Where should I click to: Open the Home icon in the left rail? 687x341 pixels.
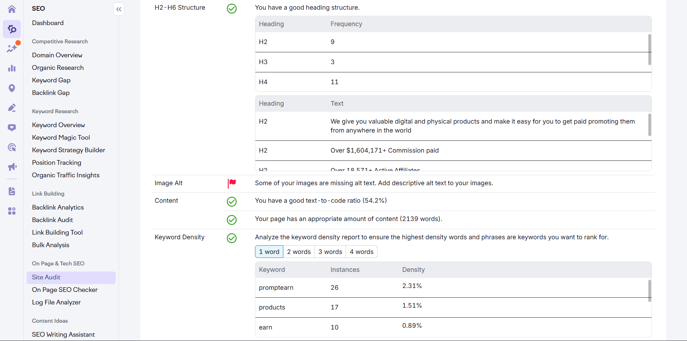point(12,9)
